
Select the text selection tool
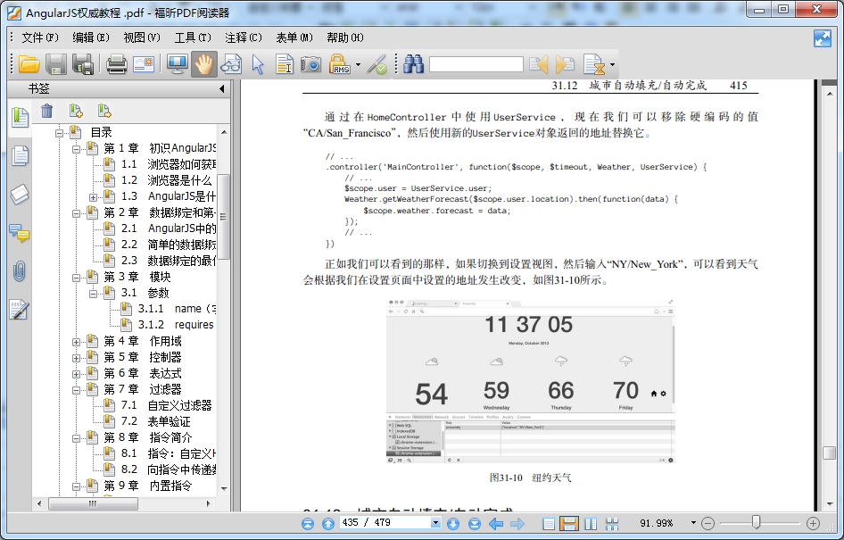click(x=285, y=64)
